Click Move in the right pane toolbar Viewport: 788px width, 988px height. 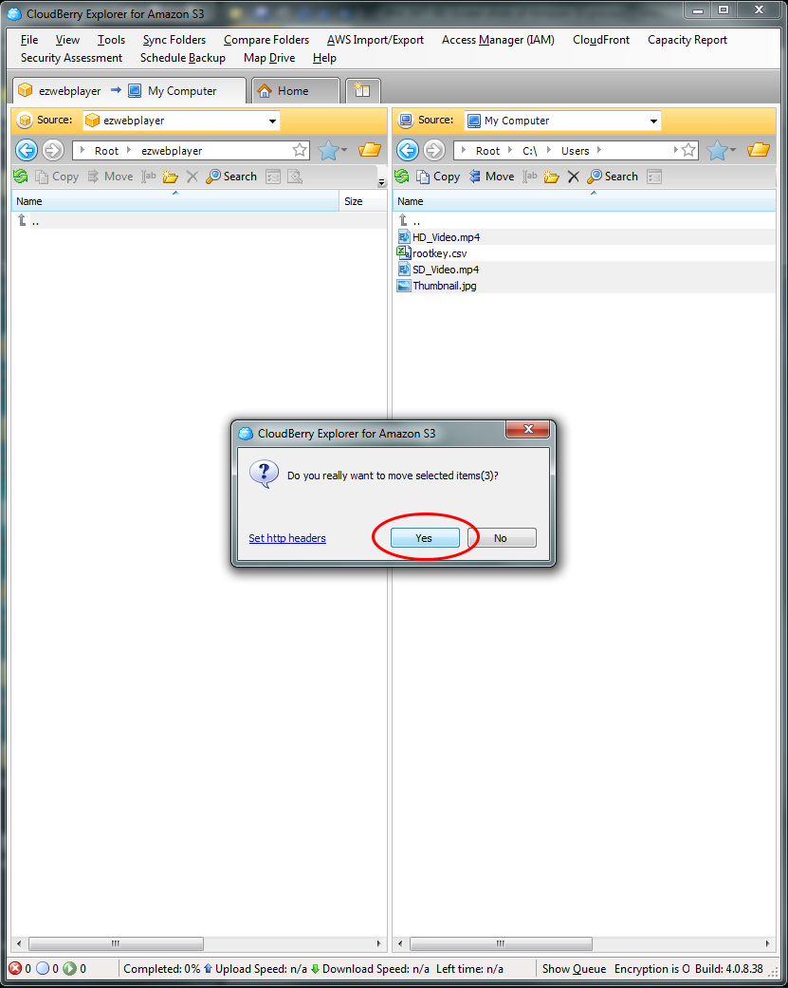[491, 177]
